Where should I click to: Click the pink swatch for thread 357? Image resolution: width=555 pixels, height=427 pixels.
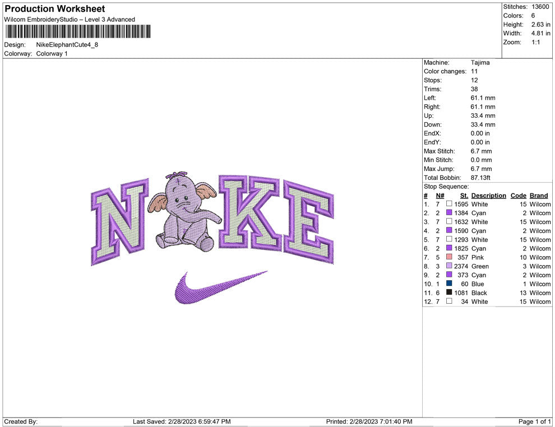449,257
